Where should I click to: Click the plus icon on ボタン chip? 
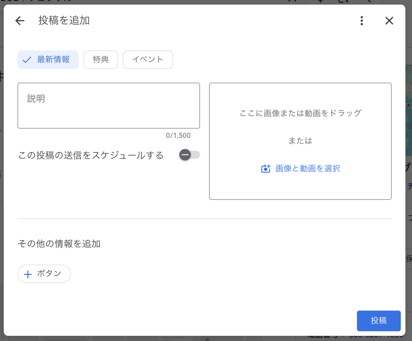28,274
